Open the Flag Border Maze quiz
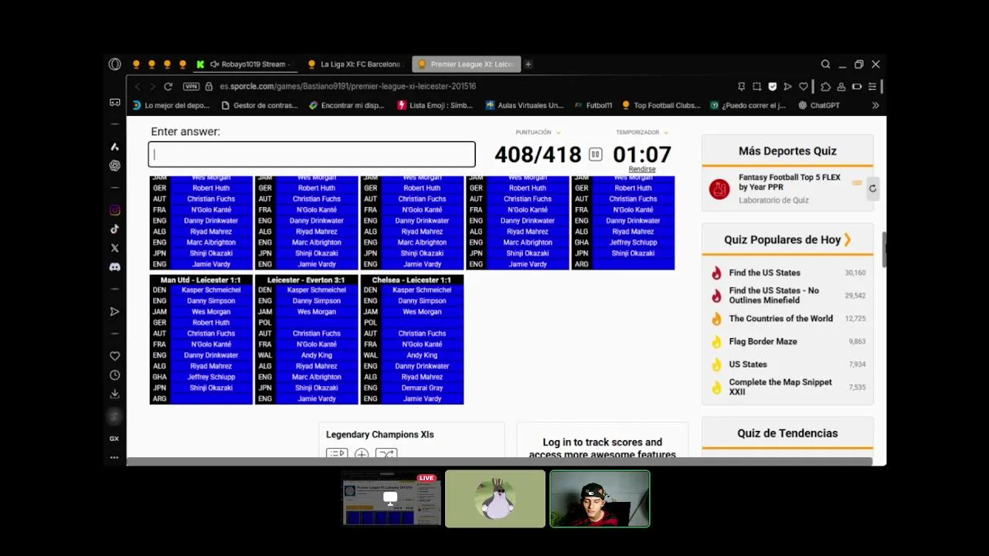The width and height of the screenshot is (989, 556). point(763,341)
